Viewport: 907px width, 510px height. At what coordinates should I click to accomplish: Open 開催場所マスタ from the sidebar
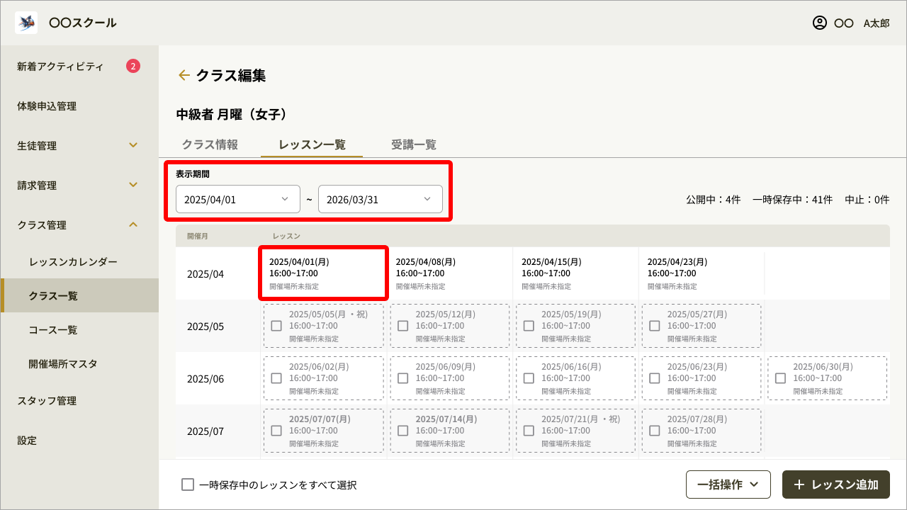[x=63, y=363]
